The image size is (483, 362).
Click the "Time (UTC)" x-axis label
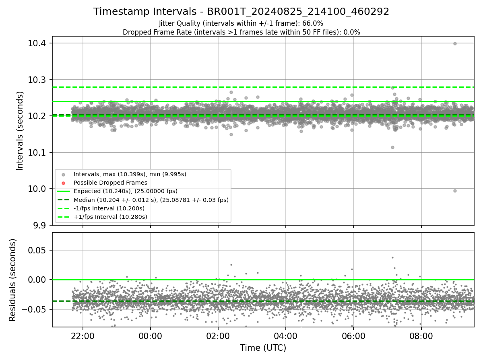[263, 348]
